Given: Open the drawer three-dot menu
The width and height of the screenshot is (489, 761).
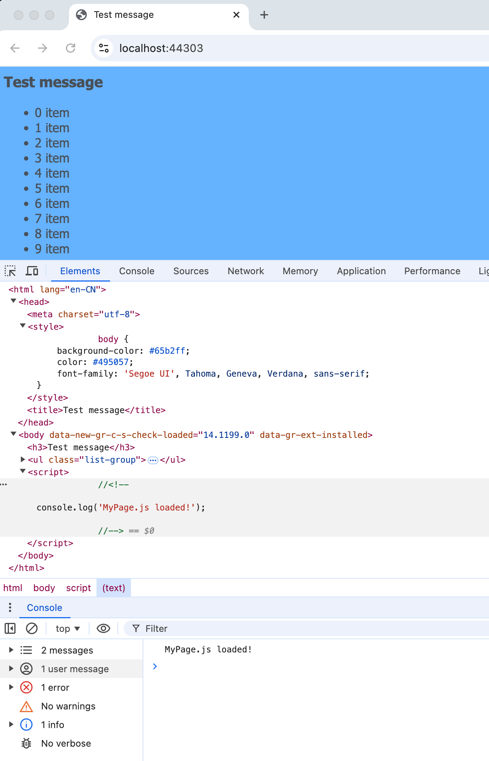Looking at the screenshot, I should 10,607.
